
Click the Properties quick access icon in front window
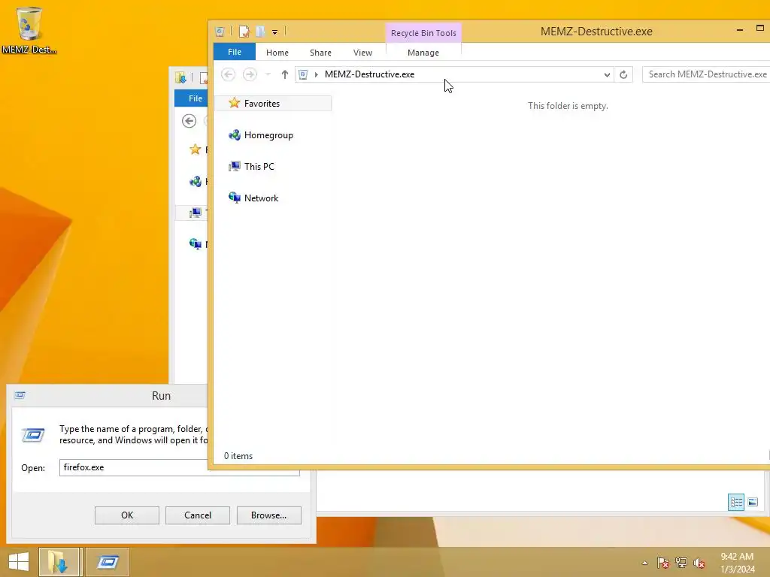click(x=244, y=32)
